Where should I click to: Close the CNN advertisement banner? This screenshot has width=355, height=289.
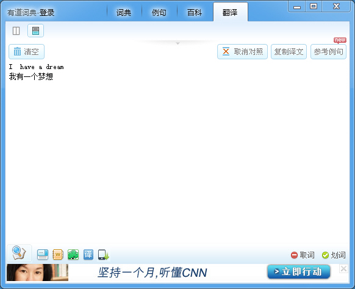point(343,269)
